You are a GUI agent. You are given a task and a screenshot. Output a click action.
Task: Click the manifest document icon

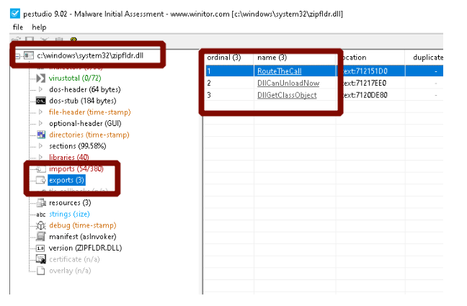pos(41,237)
